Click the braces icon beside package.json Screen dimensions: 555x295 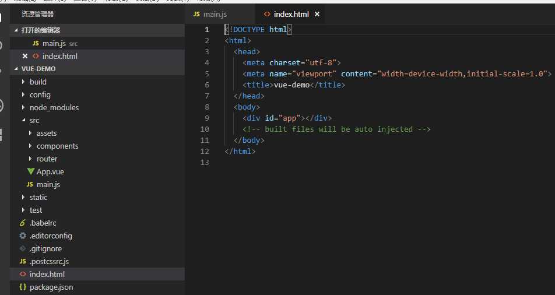click(x=23, y=287)
